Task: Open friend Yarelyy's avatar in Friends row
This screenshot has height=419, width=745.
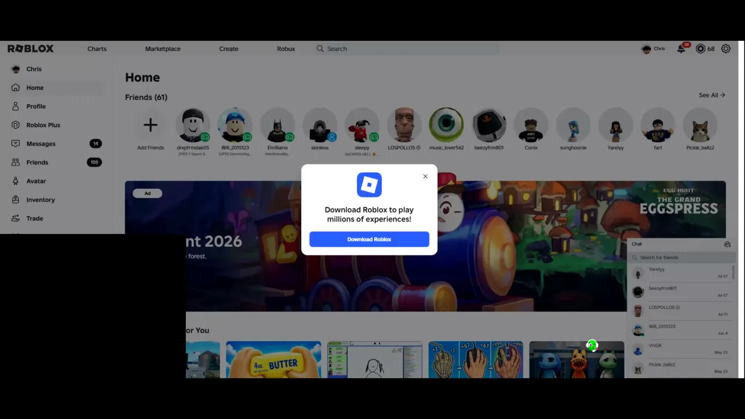Action: (x=615, y=125)
